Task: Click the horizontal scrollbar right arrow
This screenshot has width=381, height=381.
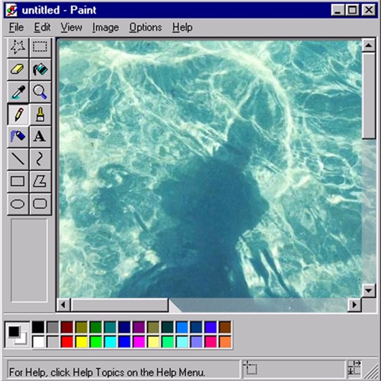Action: click(x=354, y=305)
